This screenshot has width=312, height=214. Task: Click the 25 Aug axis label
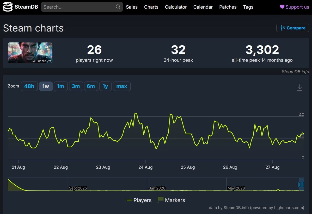[188, 167]
